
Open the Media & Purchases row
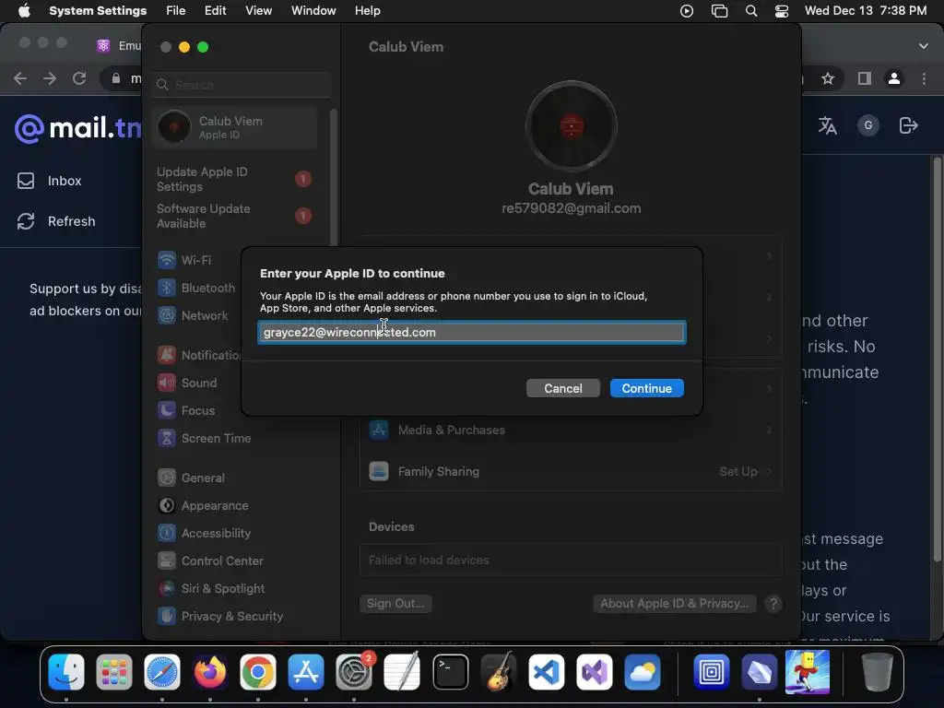tap(571, 430)
